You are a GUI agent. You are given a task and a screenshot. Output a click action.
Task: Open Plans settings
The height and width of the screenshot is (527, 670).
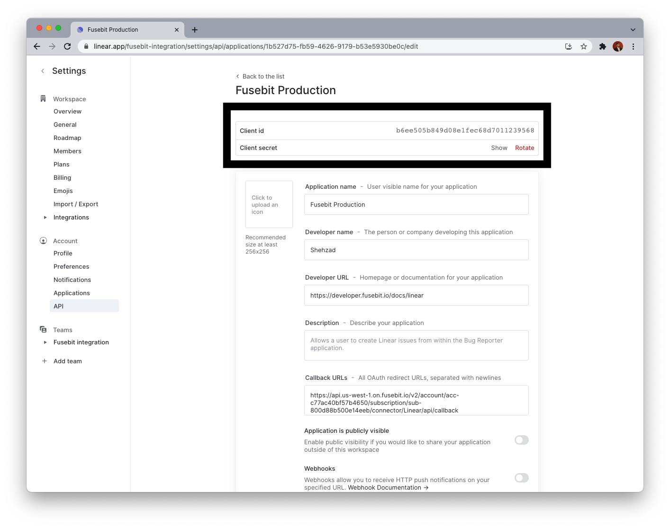(62, 165)
